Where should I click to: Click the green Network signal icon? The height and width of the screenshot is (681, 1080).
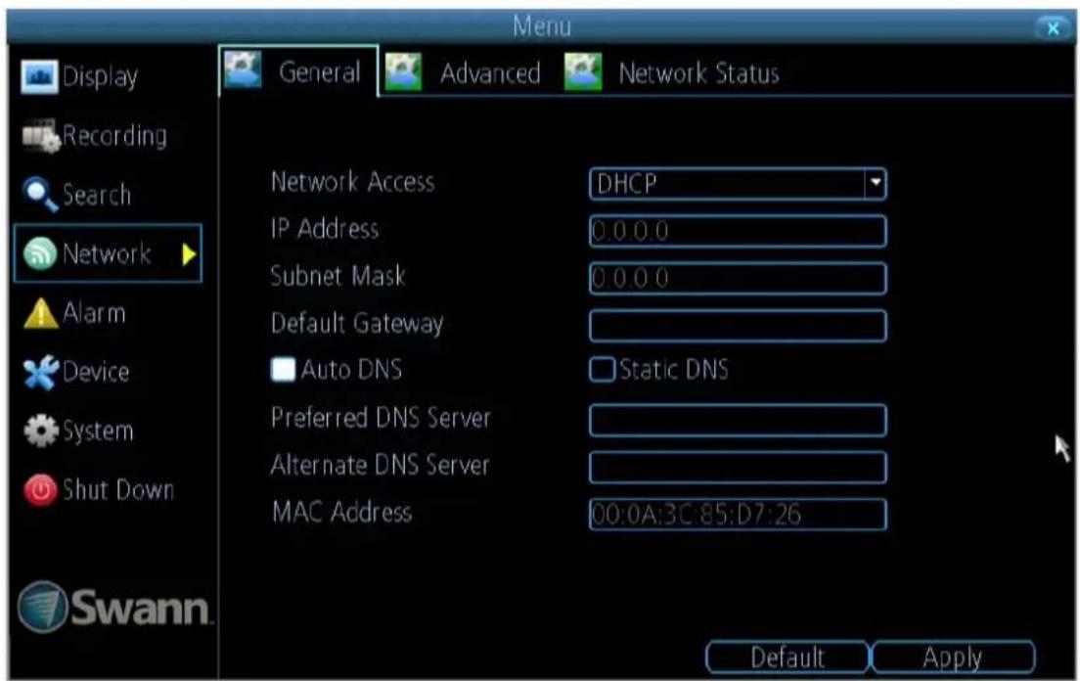click(x=40, y=253)
